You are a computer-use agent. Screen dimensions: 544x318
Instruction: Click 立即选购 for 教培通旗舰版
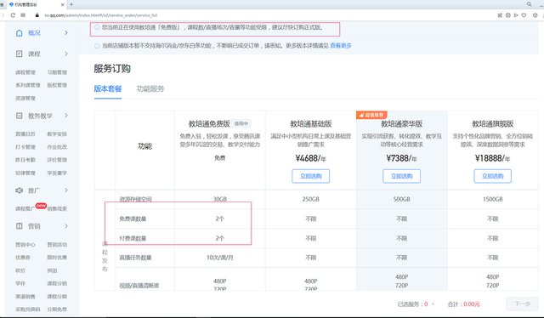pyautogui.click(x=493, y=176)
